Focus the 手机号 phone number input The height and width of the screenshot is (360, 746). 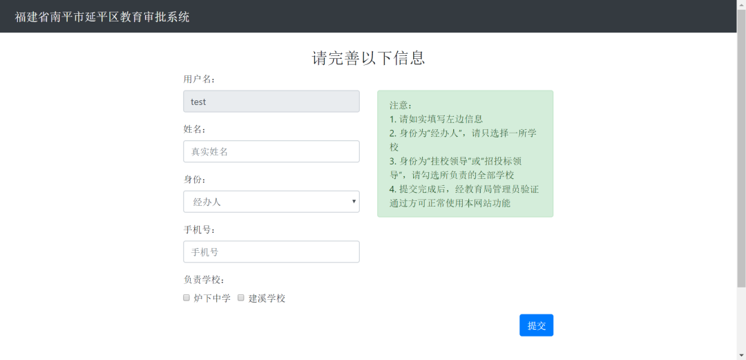point(271,252)
